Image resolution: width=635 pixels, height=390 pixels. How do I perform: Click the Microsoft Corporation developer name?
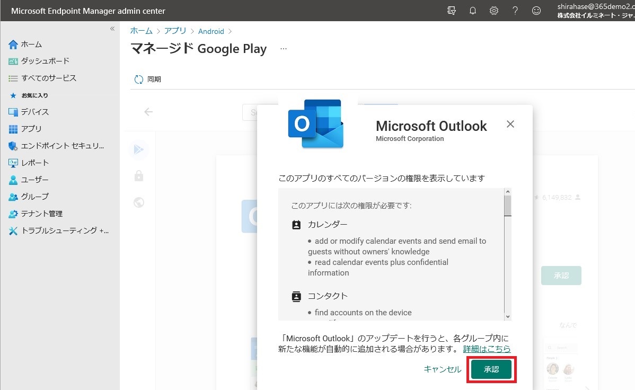point(410,138)
